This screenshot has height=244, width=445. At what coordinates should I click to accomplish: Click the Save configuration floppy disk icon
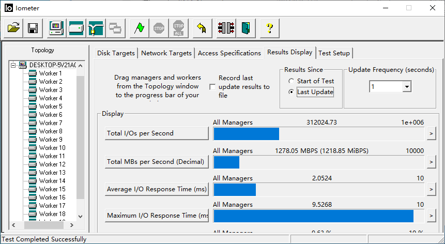33,28
